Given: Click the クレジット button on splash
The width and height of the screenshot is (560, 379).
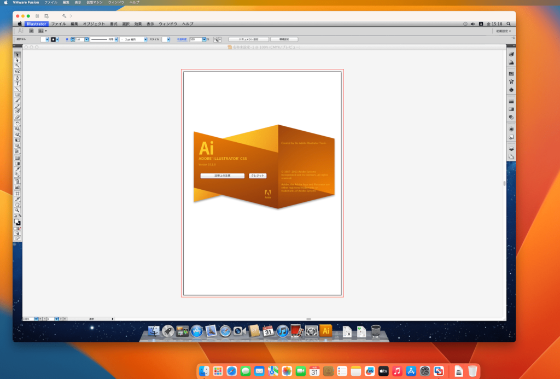Looking at the screenshot, I should pos(258,176).
